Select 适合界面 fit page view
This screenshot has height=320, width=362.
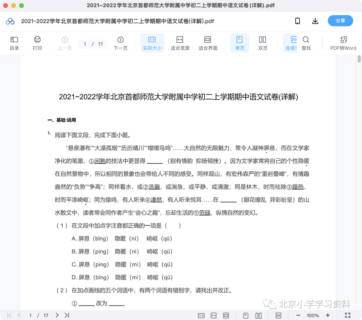208,43
